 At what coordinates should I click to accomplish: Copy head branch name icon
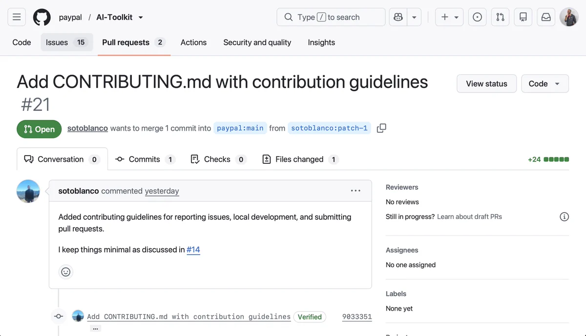click(x=382, y=128)
